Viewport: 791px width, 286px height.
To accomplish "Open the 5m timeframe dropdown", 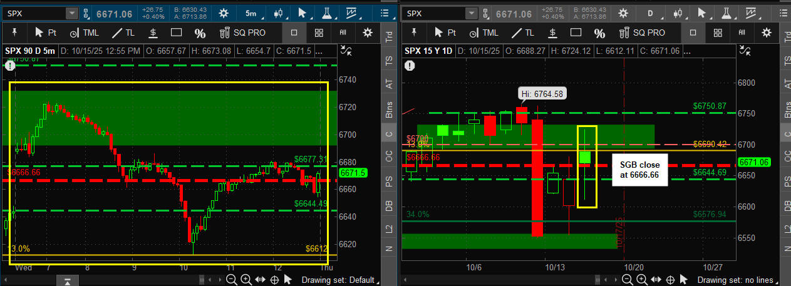I will [251, 13].
